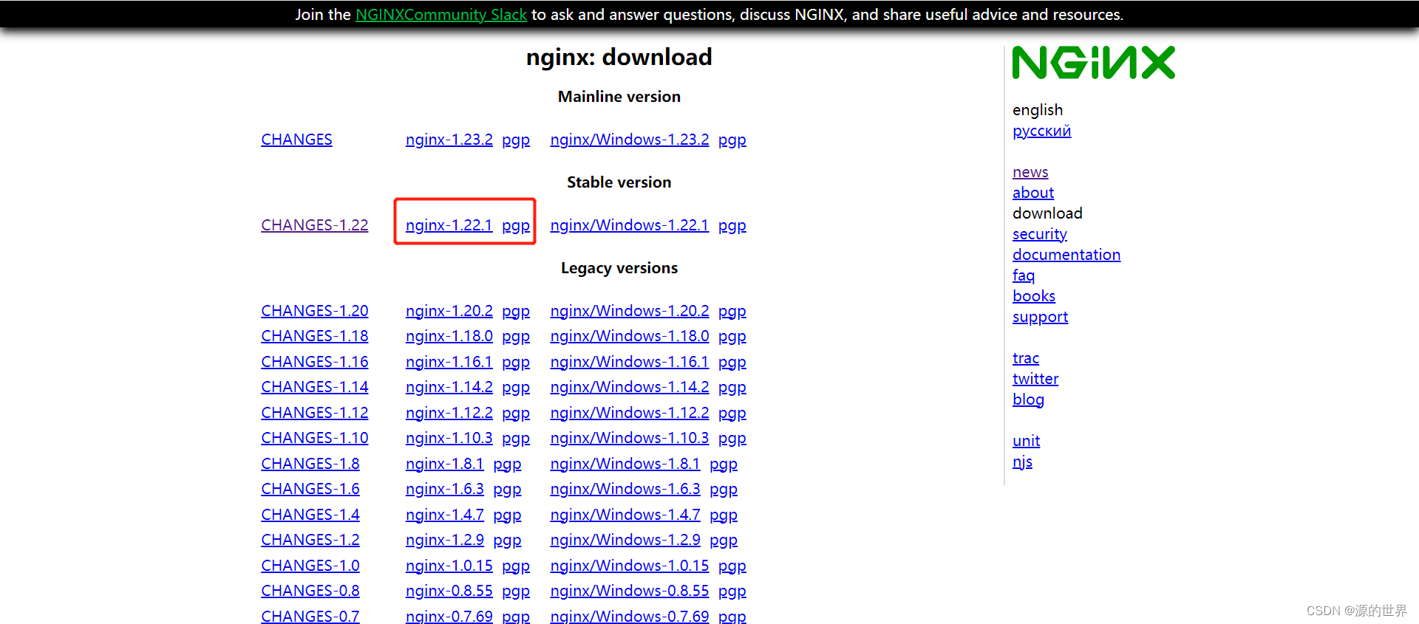Viewport: 1419px width, 624px height.
Task: Open pgp signature for nginx/Windows-1.23.2
Action: pyautogui.click(x=732, y=140)
